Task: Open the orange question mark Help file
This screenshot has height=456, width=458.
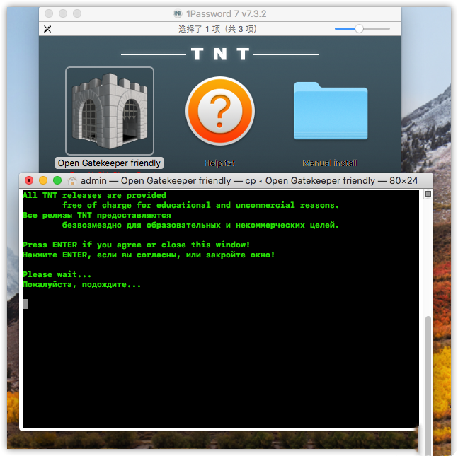Action: (219, 112)
